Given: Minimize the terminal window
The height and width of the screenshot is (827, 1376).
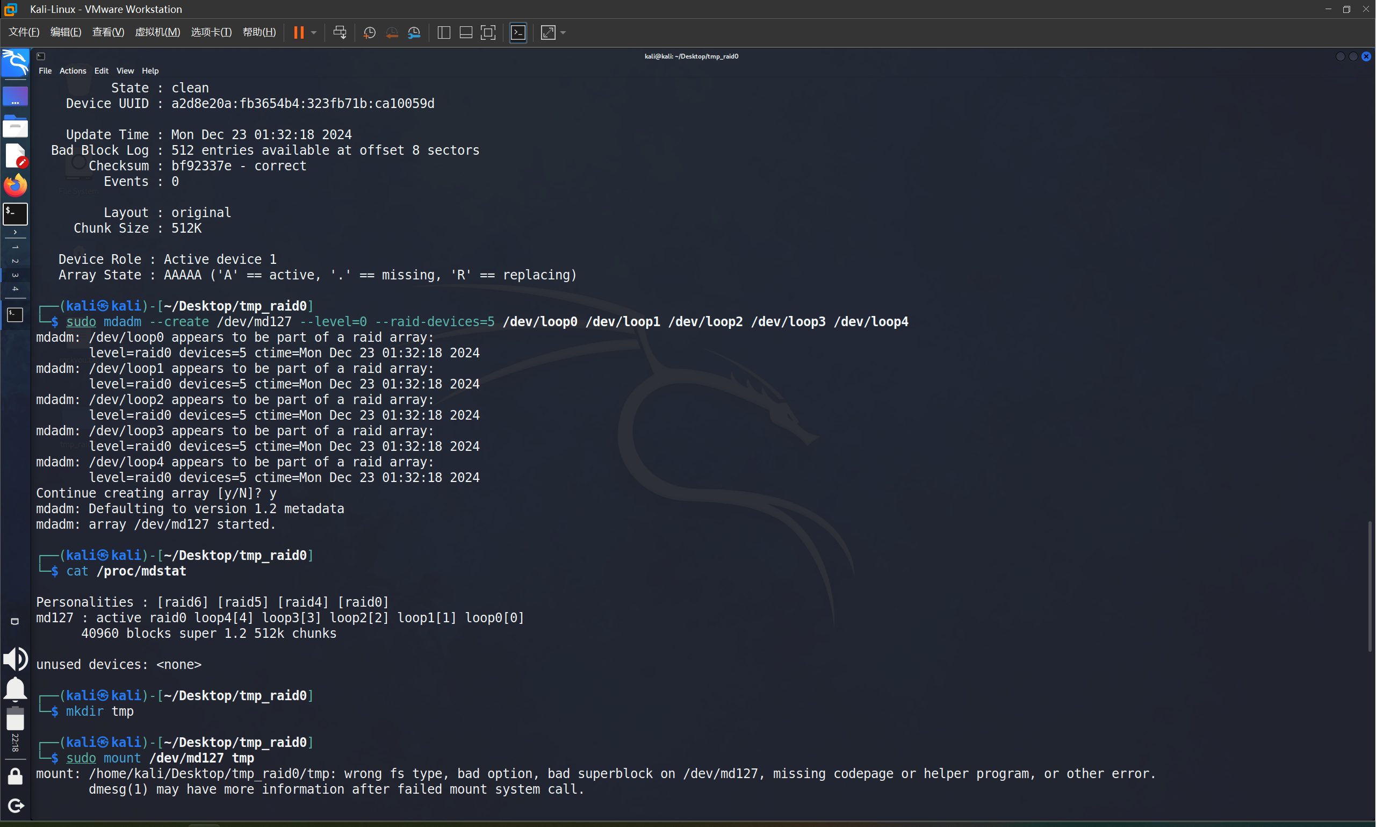Looking at the screenshot, I should [1341, 56].
